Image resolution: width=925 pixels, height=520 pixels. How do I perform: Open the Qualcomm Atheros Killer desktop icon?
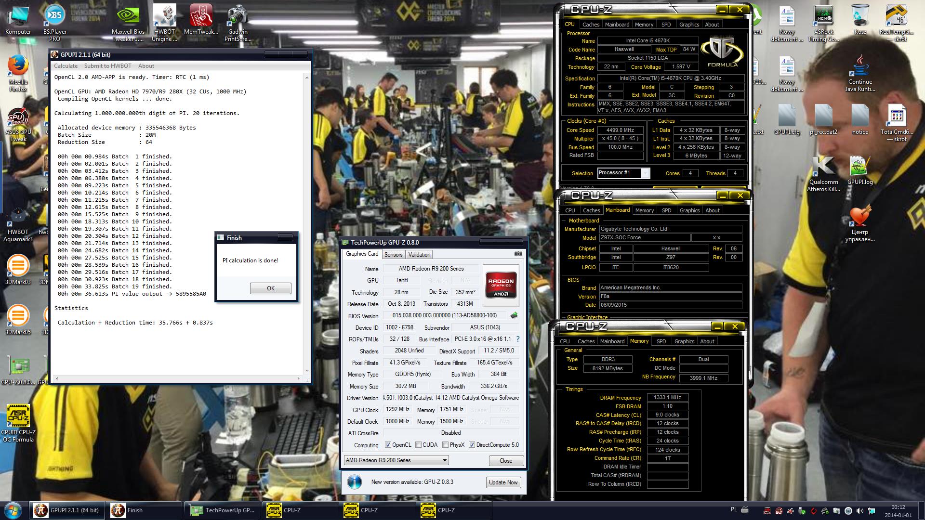(824, 174)
